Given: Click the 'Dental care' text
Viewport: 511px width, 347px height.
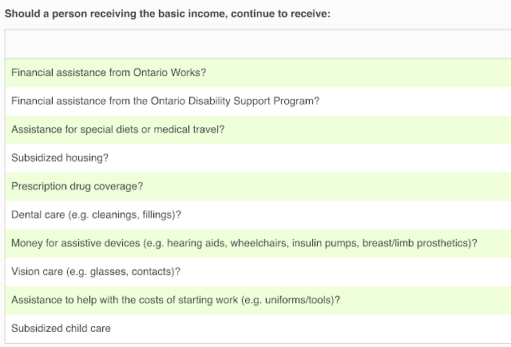Looking at the screenshot, I should 37,214.
